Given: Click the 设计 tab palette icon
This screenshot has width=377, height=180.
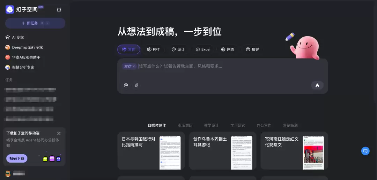Looking at the screenshot, I should [x=173, y=50].
